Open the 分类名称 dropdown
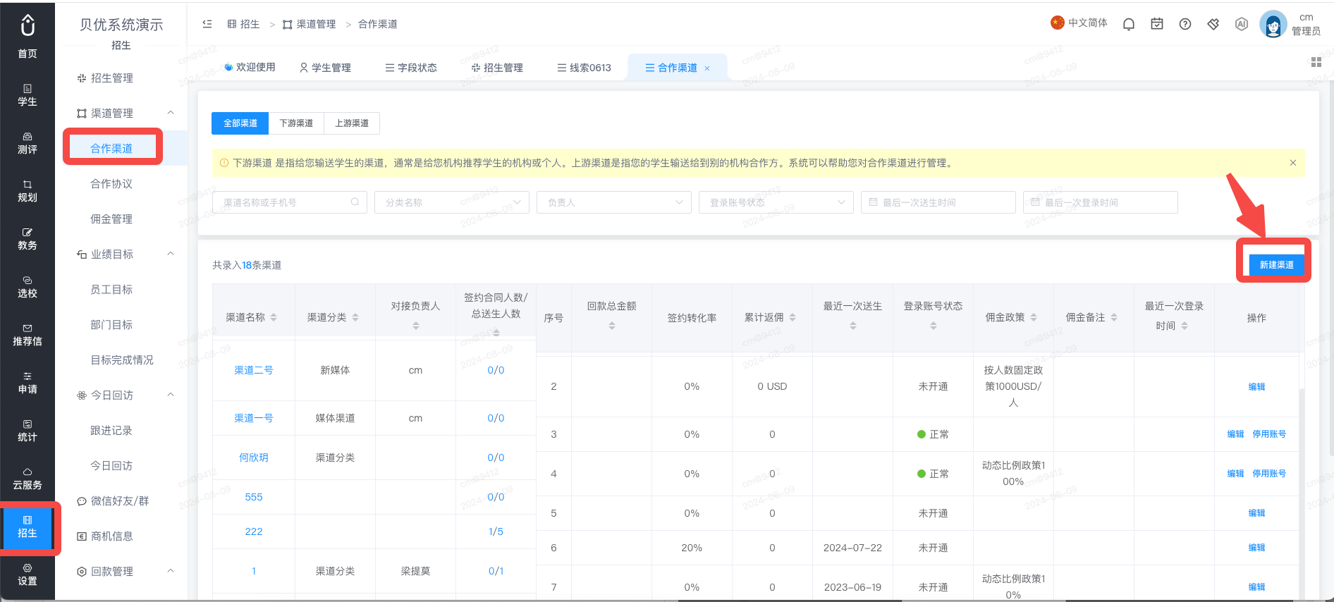The height and width of the screenshot is (602, 1334). (x=452, y=202)
